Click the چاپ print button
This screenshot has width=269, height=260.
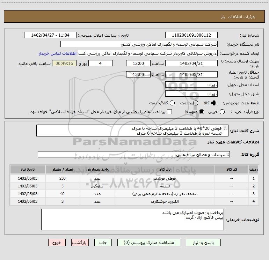pyautogui.click(x=103, y=243)
